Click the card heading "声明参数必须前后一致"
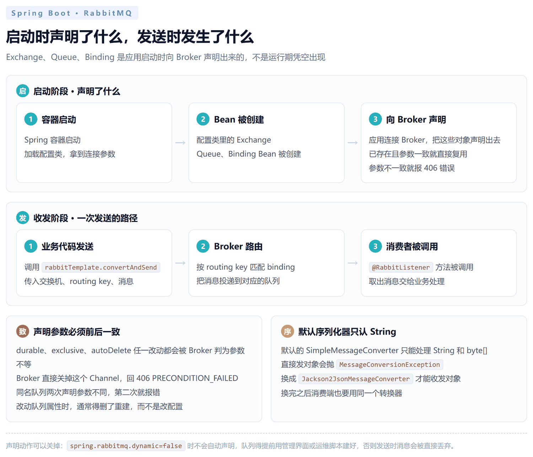Viewport: 533px width, 457px height. (77, 332)
